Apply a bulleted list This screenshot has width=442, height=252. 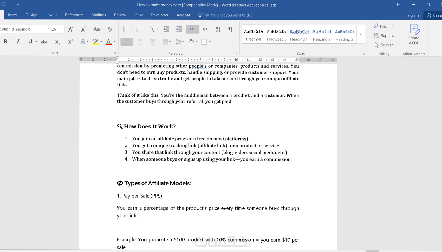click(126, 29)
